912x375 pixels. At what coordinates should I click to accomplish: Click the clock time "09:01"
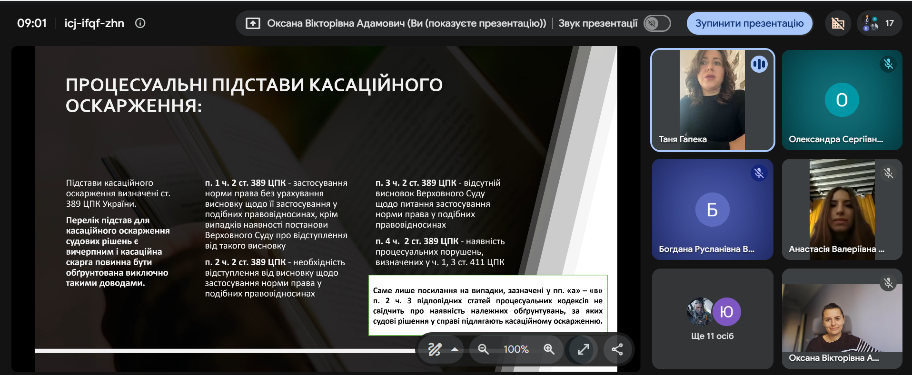point(32,23)
